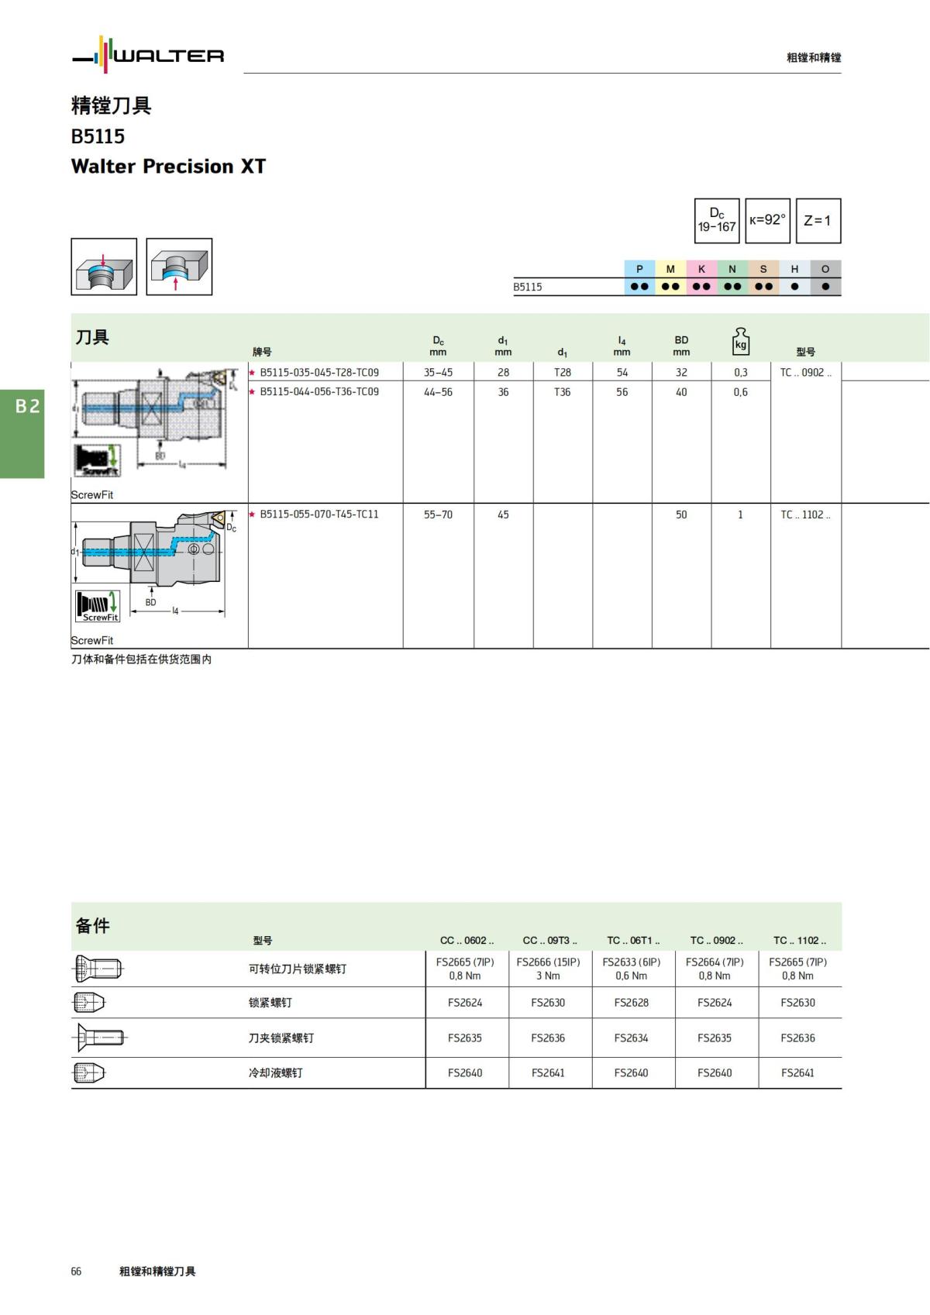Click the Walter logo

(148, 55)
